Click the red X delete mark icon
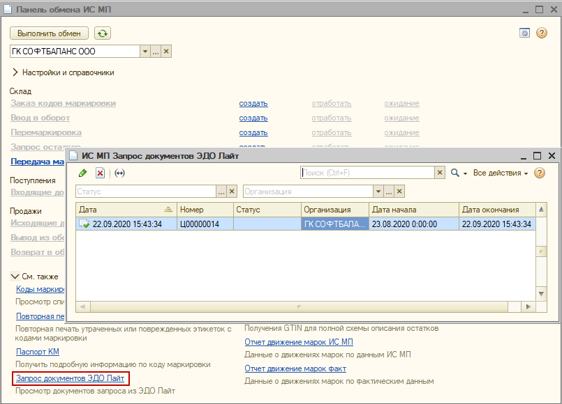562x404 pixels. [100, 173]
